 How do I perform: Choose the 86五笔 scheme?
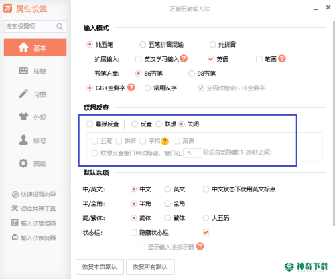(x=139, y=74)
